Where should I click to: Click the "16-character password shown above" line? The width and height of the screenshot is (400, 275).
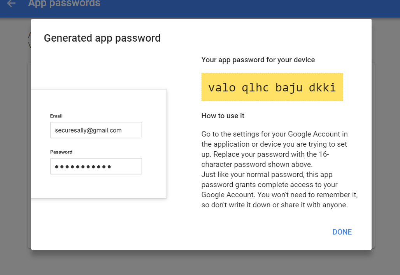point(257,164)
